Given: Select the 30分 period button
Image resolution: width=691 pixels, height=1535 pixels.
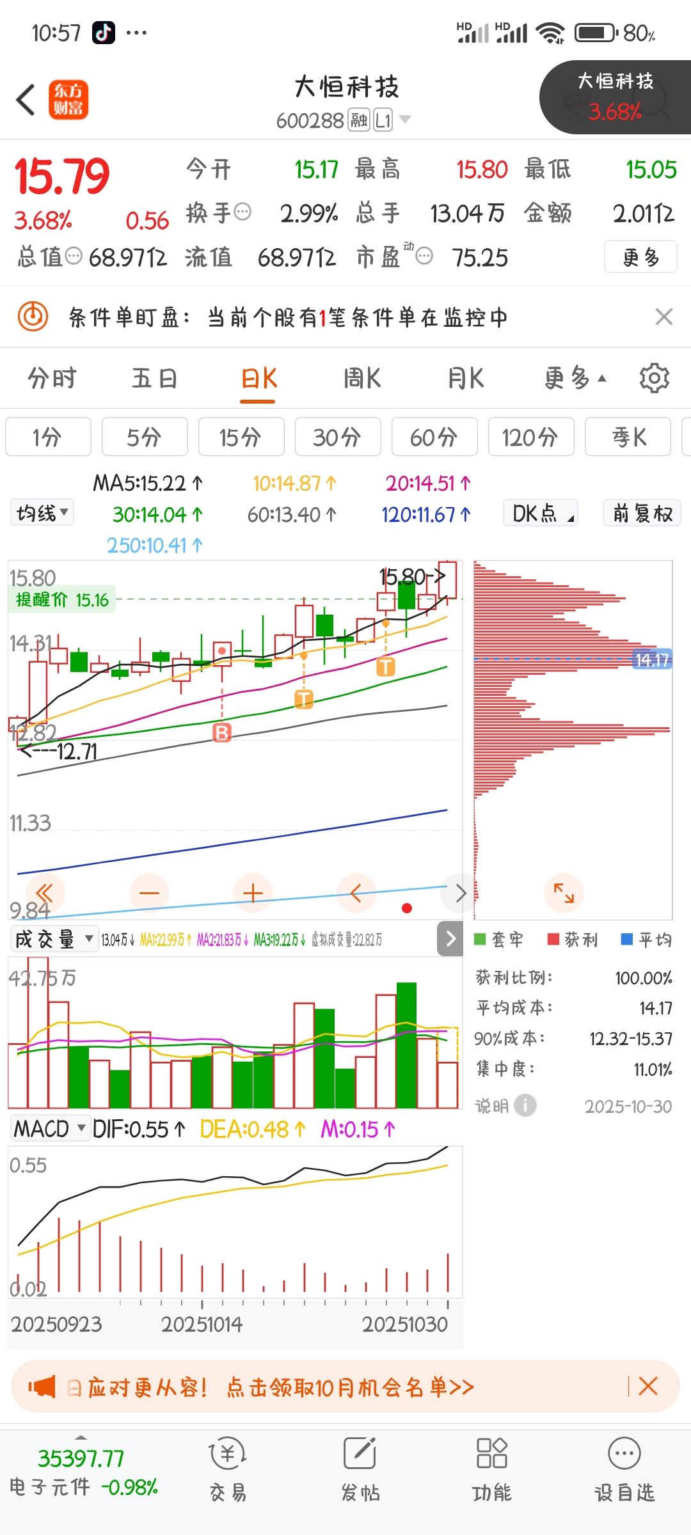Looking at the screenshot, I should 338,437.
